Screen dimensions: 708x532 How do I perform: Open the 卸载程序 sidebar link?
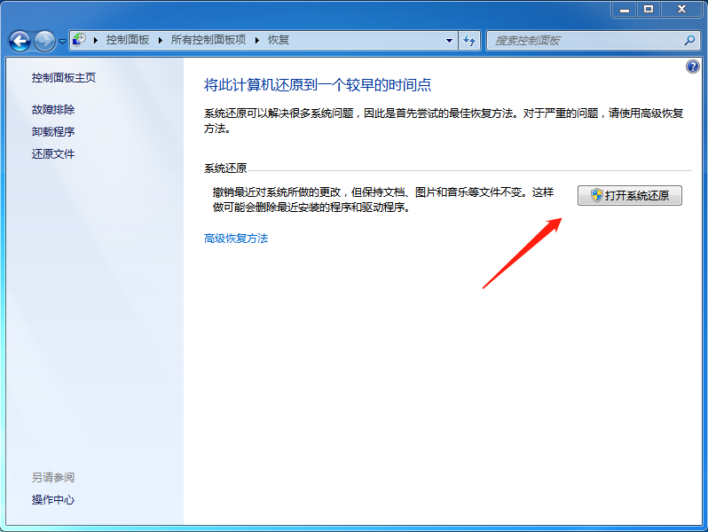pyautogui.click(x=53, y=132)
